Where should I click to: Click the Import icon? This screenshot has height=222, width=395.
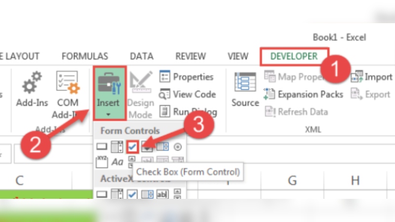coord(356,76)
